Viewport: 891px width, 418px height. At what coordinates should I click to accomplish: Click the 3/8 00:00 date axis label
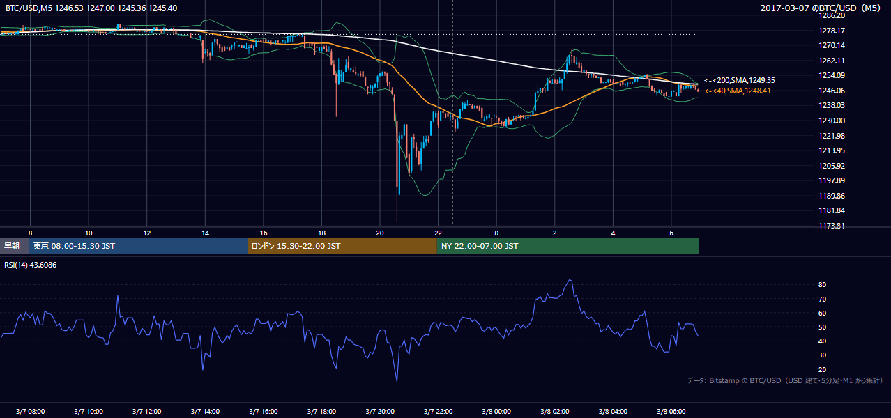496,412
